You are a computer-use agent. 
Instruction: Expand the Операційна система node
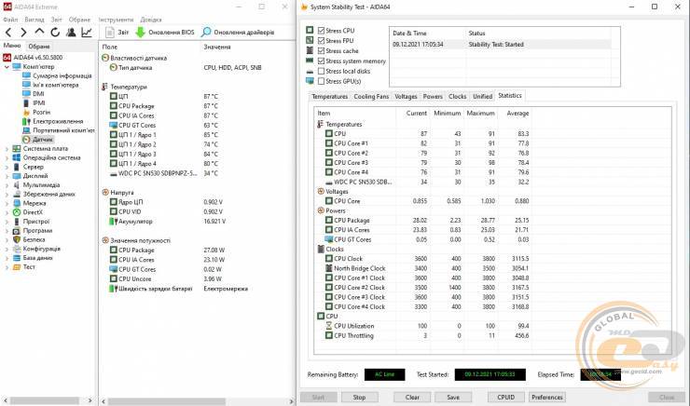click(7, 157)
